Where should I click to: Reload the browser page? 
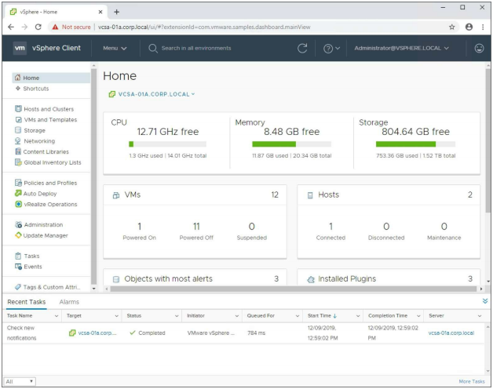tap(38, 27)
